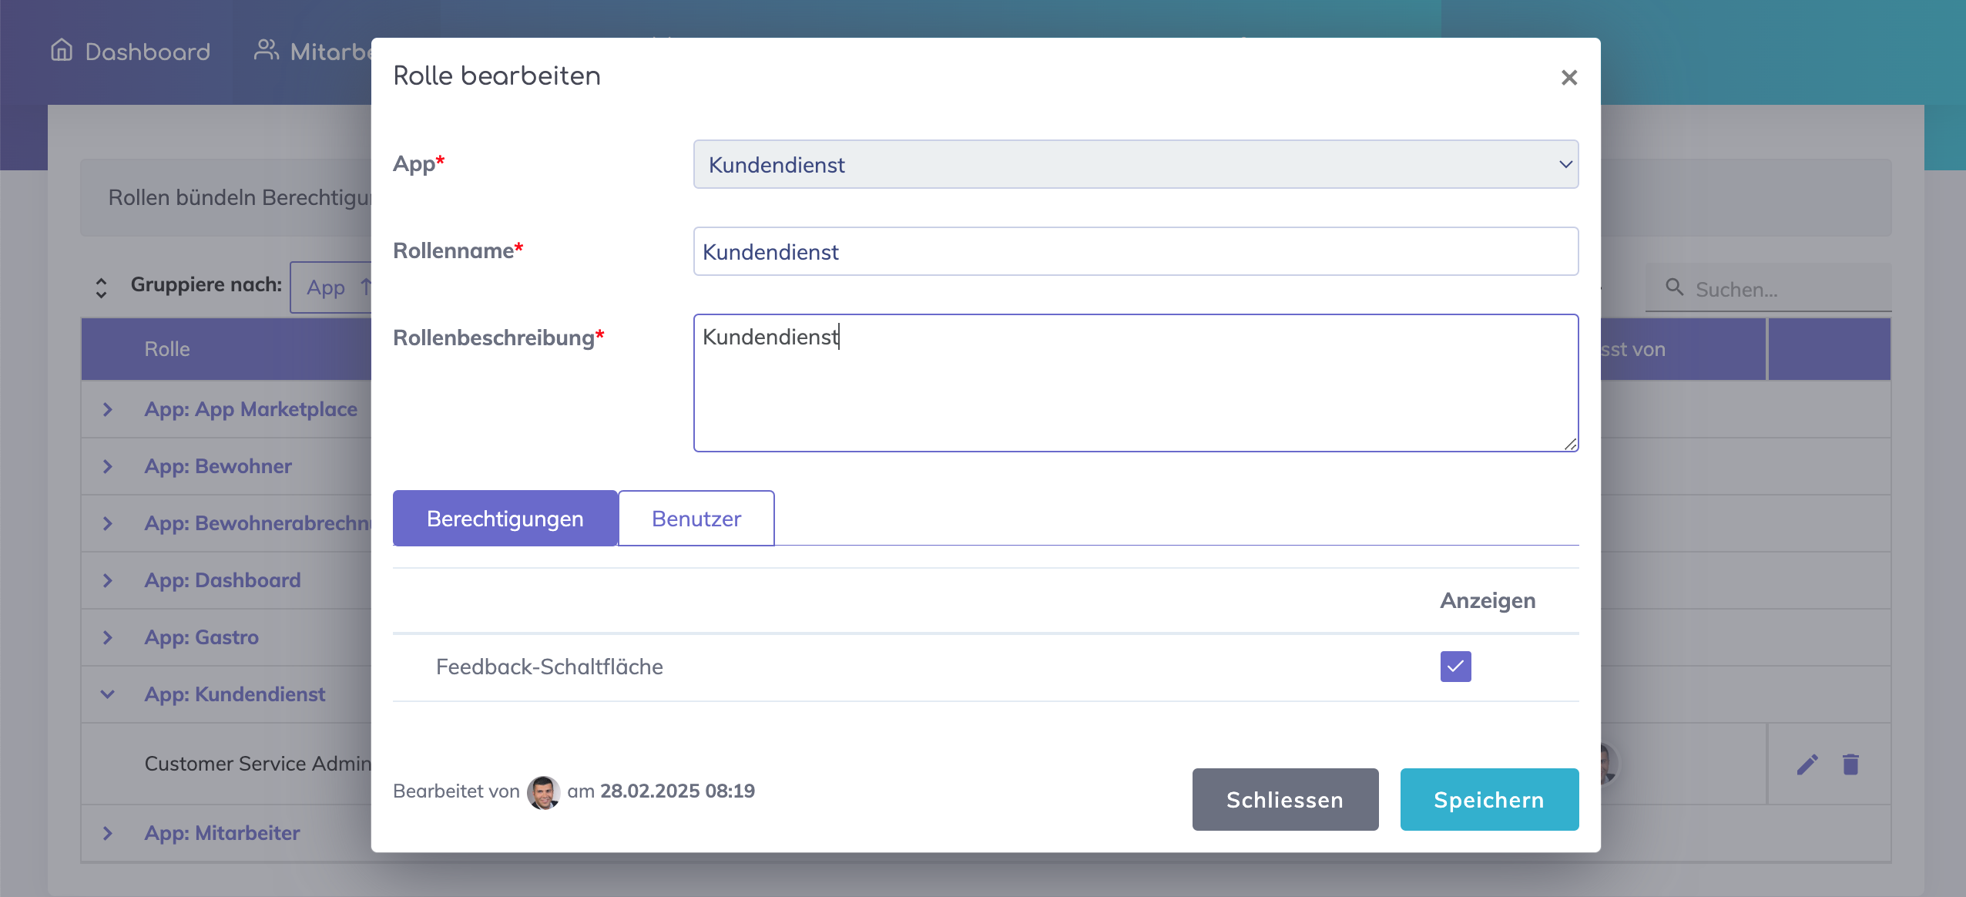Expand the App Marketplace group

[x=108, y=409]
